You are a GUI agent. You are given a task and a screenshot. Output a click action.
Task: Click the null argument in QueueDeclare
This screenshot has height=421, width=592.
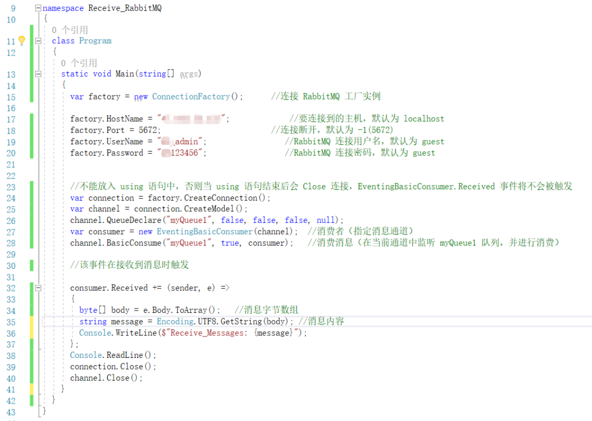326,220
